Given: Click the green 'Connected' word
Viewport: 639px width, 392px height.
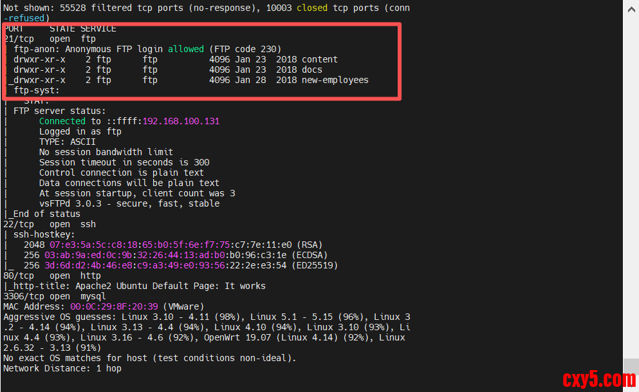Looking at the screenshot, I should 62,121.
